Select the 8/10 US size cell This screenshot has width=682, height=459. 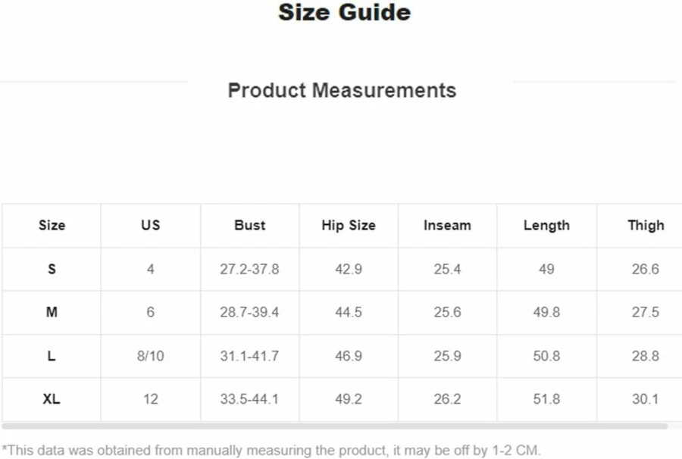coord(151,356)
